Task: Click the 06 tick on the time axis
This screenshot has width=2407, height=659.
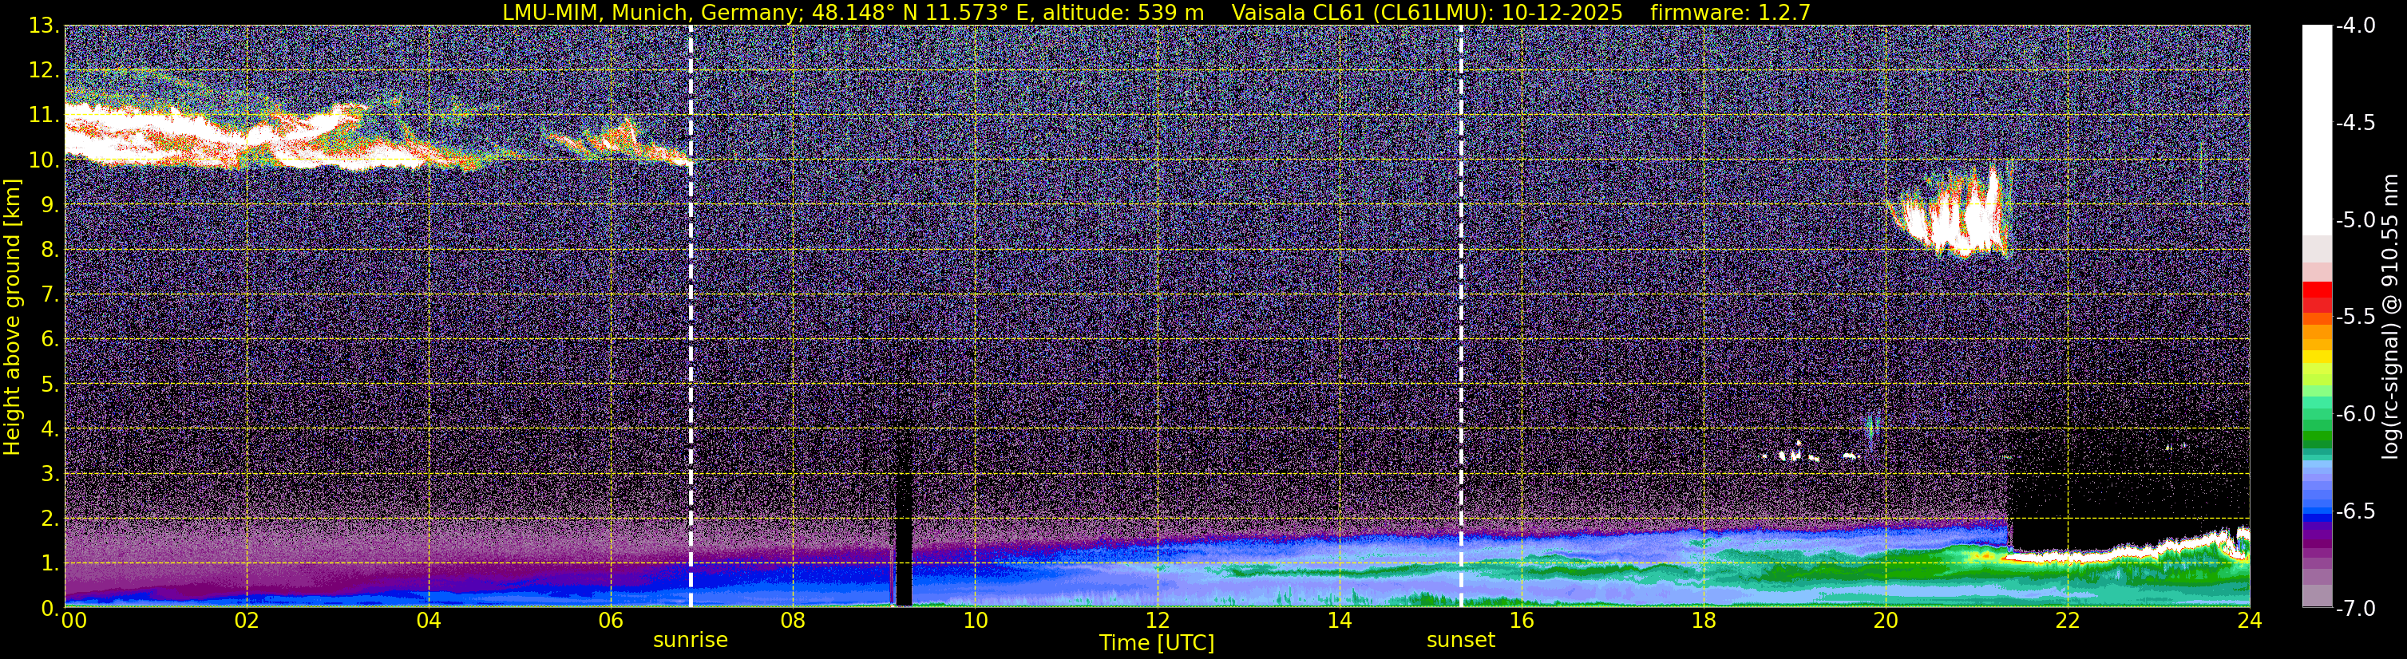Action: click(610, 621)
